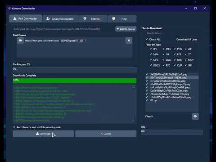This screenshot has height=162, width=216.
Task: Click the user icon on Creator Downloader tab
Action: [x=48, y=18]
